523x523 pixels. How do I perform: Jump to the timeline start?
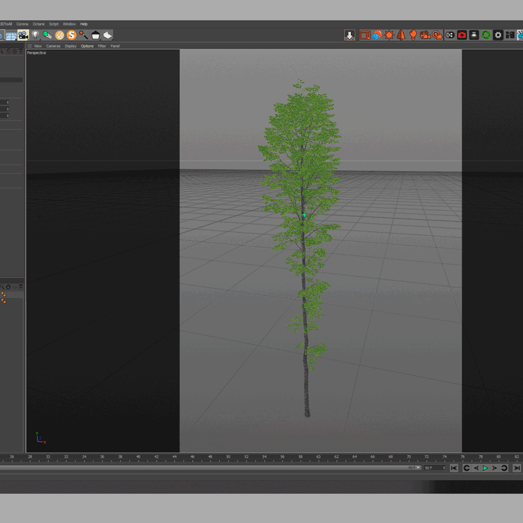coord(454,468)
